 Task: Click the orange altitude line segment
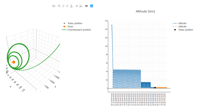pos(161,88)
